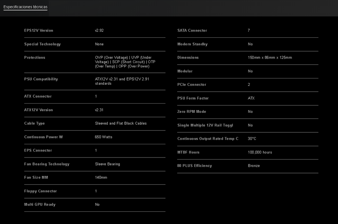Select the Sleeved and Flat Black Cables value
Viewport: 338px width, 224px height.
pyautogui.click(x=121, y=123)
